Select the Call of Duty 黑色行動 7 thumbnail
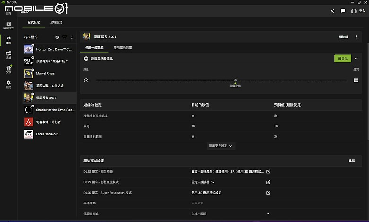The width and height of the screenshot is (369, 222). [28, 61]
